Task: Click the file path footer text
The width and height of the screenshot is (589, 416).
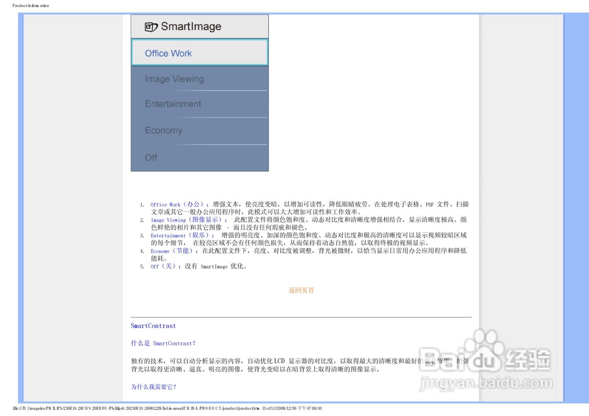Action: [x=167, y=408]
